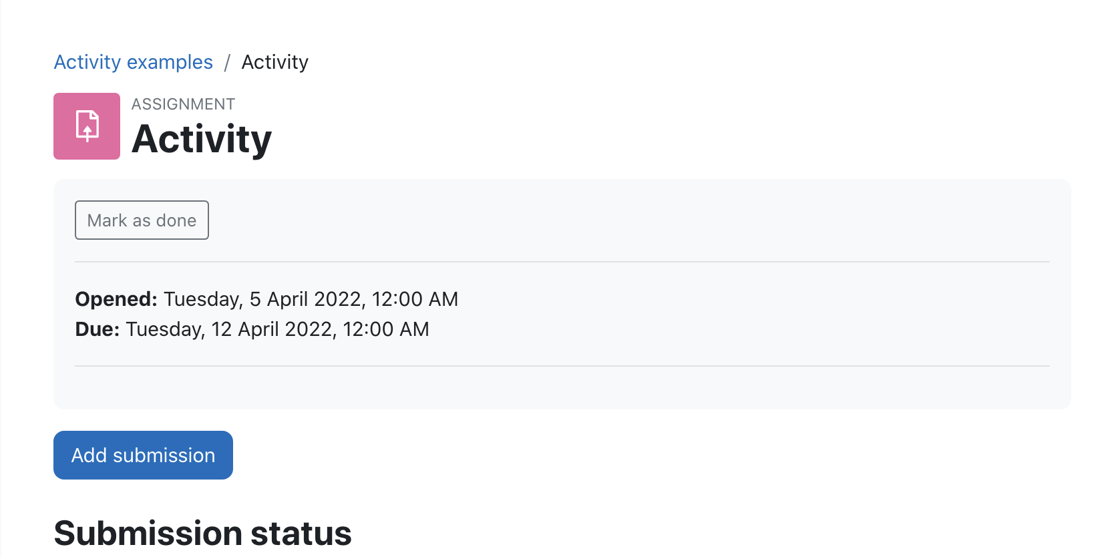Click the bold Opened label

point(116,299)
